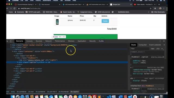The width and height of the screenshot is (174, 98).
Task: Activate the DevTools inspect element picker
Action: pos(7,41)
